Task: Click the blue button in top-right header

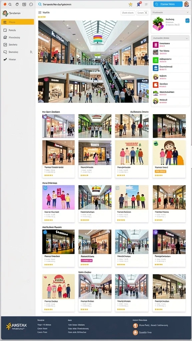Action: [x=168, y=4]
